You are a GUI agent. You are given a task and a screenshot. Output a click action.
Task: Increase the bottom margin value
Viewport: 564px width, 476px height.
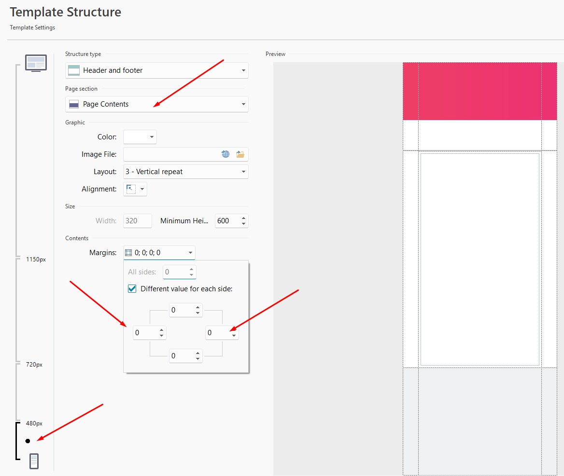point(197,353)
